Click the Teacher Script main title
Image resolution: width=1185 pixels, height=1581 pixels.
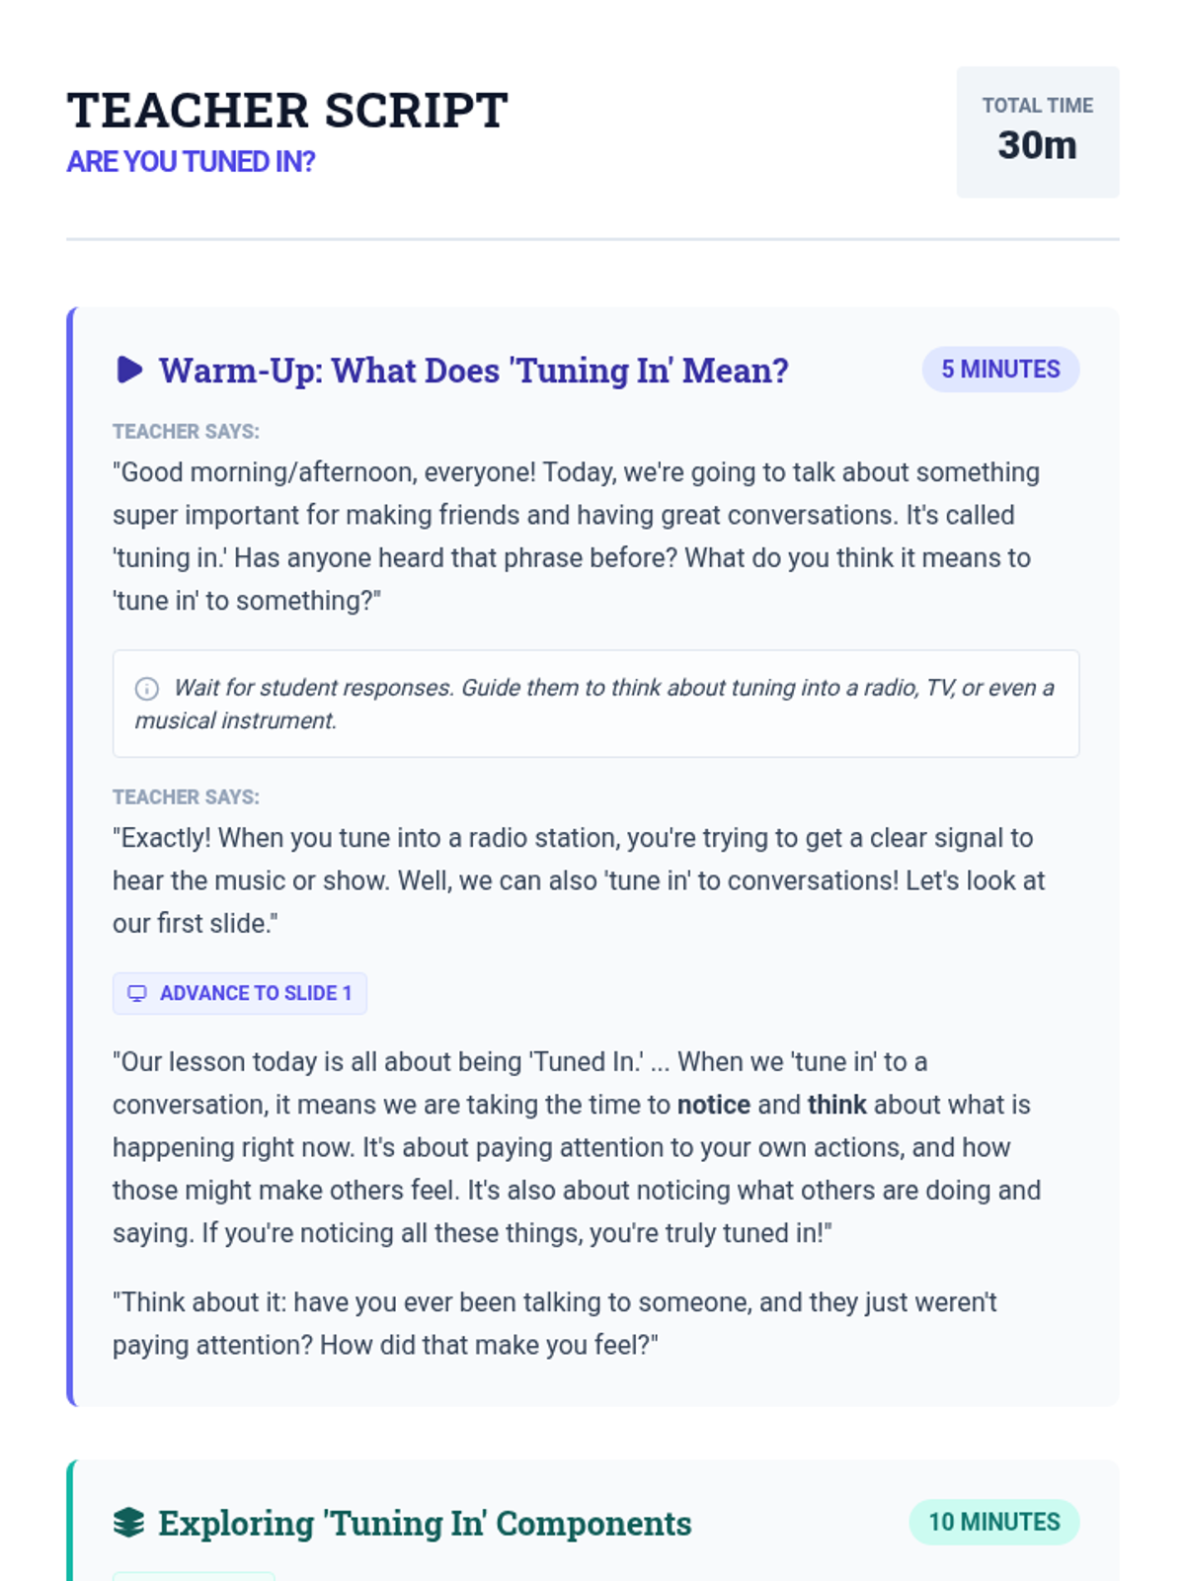click(287, 111)
